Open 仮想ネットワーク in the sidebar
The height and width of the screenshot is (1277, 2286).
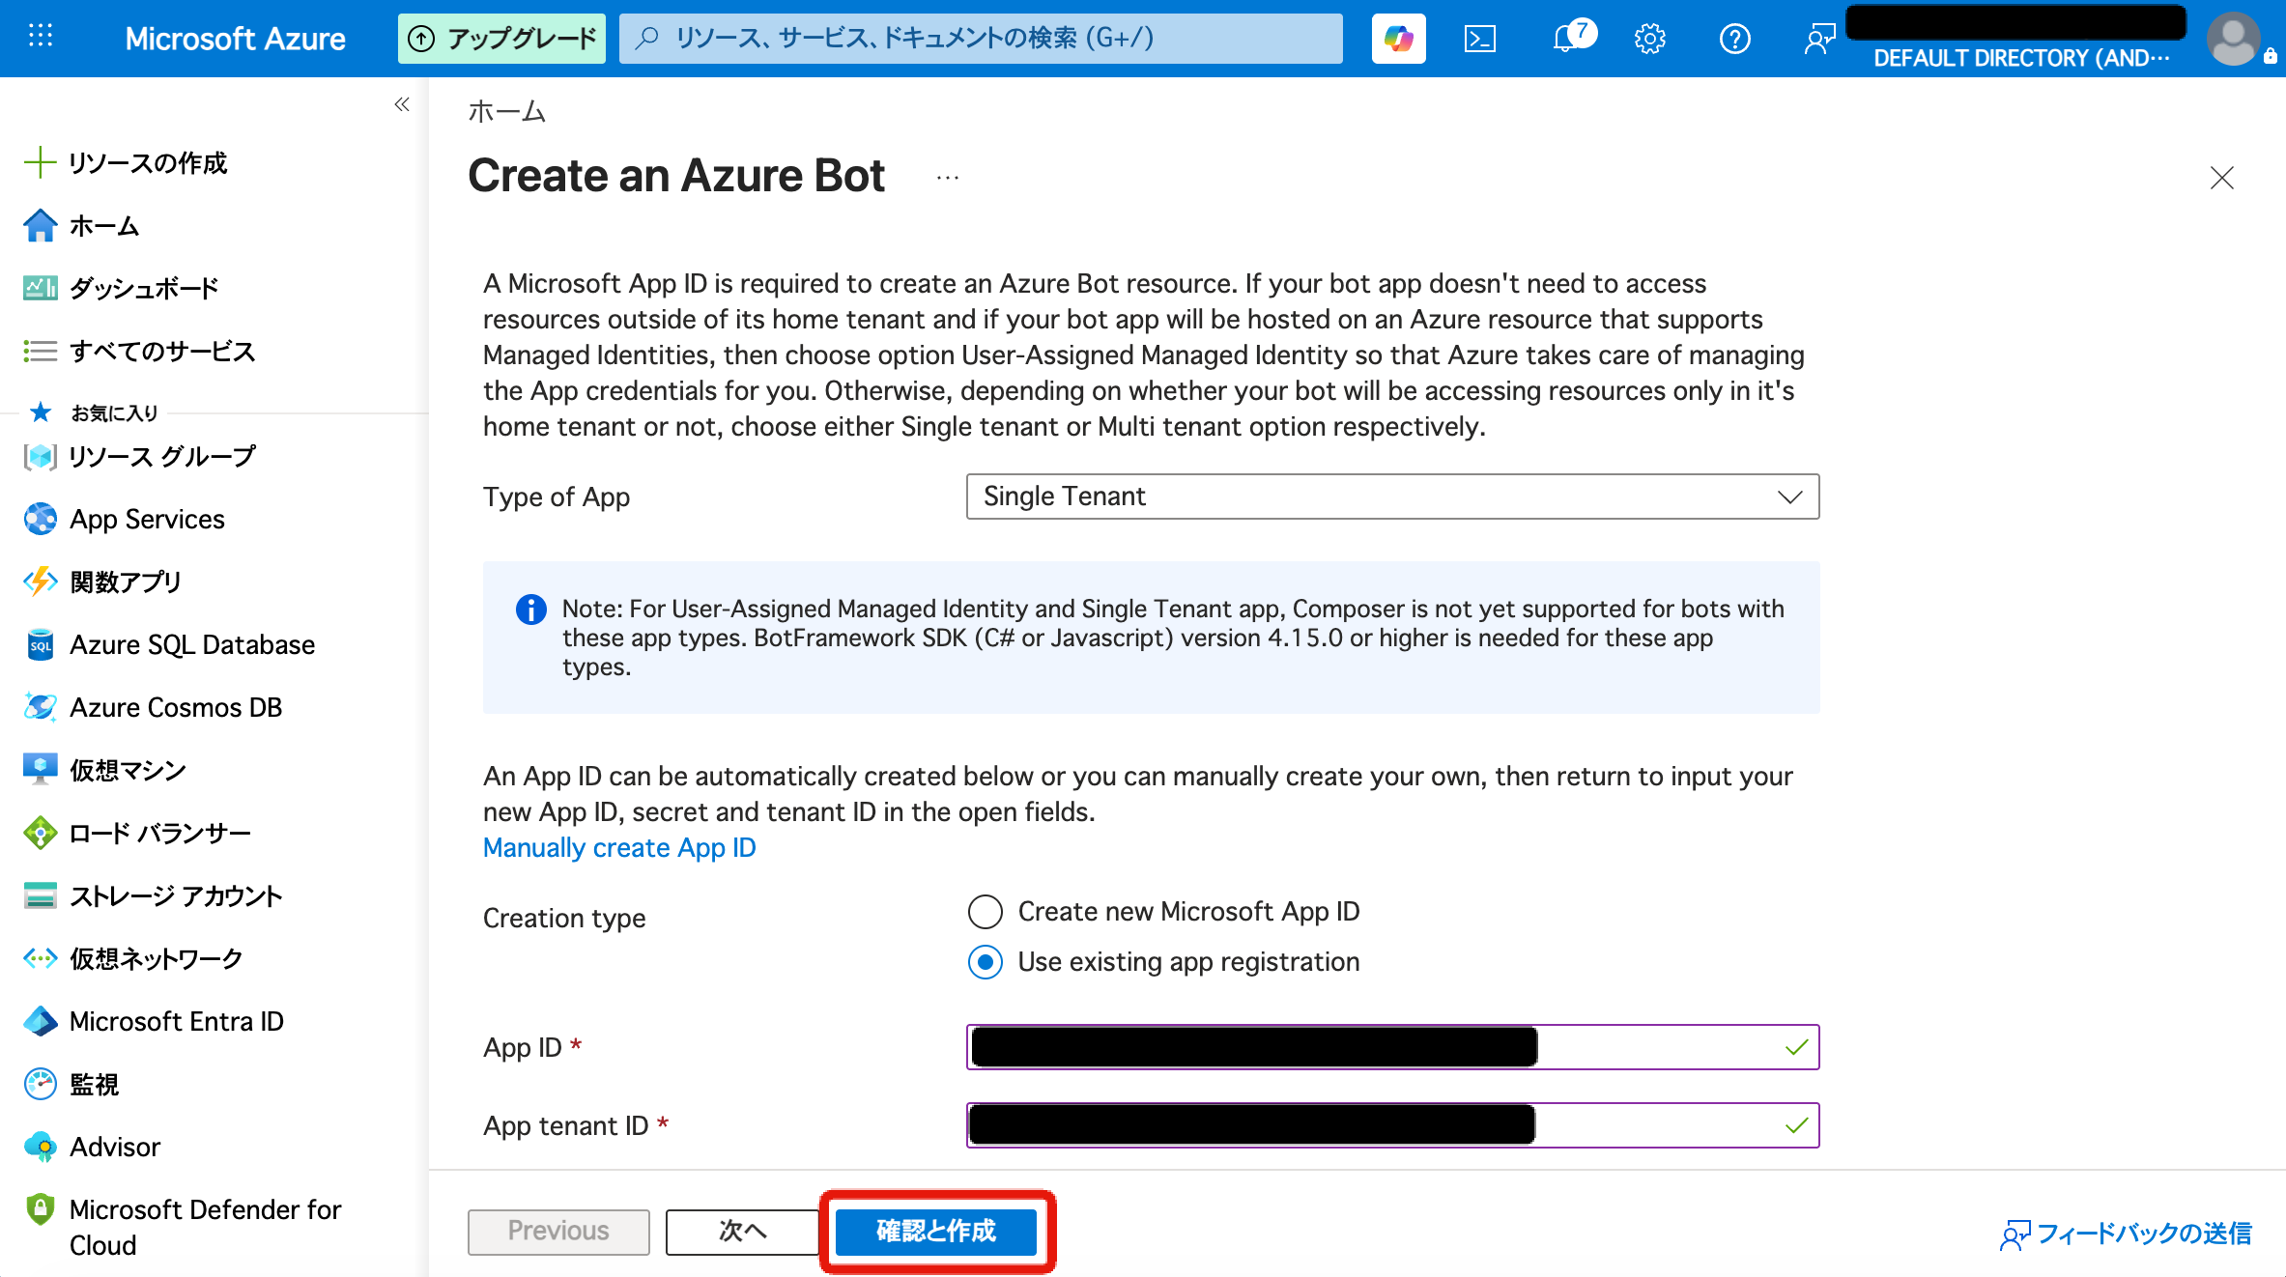pyautogui.click(x=157, y=958)
